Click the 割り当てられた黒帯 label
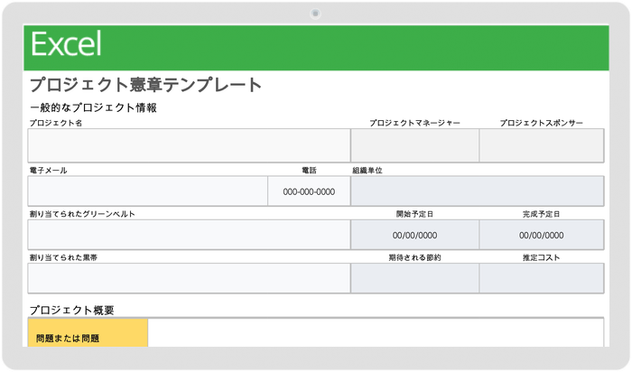Screen dimensions: 632x372 63,257
